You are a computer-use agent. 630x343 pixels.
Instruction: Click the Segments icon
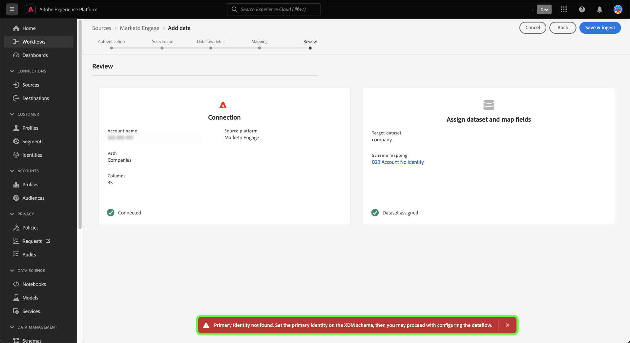[16, 141]
